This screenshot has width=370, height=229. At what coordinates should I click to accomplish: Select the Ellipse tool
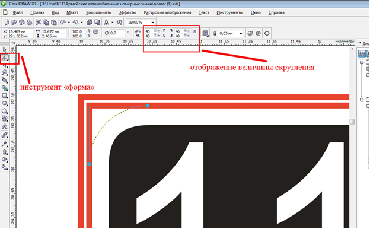pos(5,103)
